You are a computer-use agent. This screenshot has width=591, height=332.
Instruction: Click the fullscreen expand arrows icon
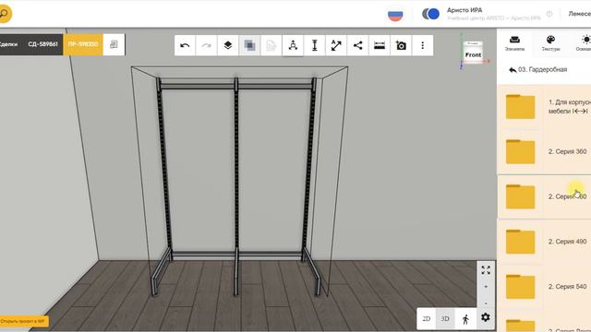pyautogui.click(x=486, y=270)
